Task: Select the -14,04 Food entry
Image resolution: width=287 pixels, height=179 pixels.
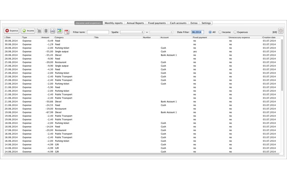Action: (142, 127)
